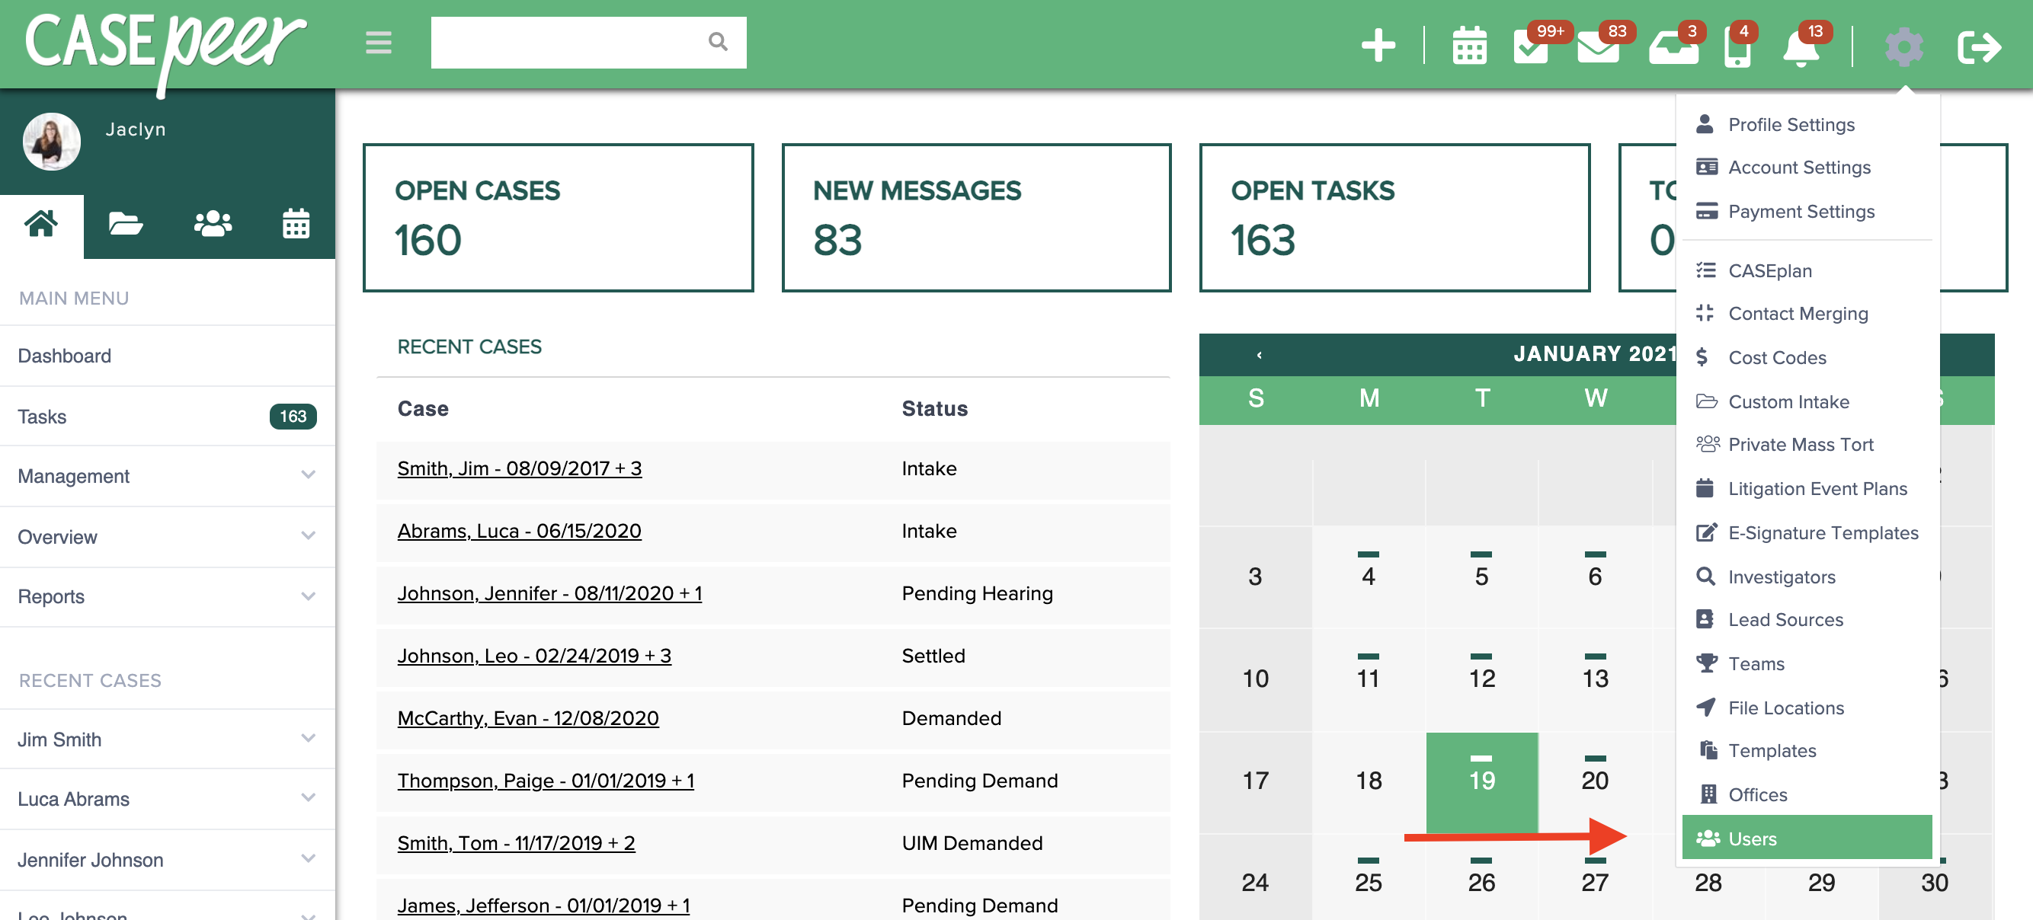Image resolution: width=2033 pixels, height=920 pixels.
Task: Open the Litigation Event Plans option
Action: (x=1816, y=488)
